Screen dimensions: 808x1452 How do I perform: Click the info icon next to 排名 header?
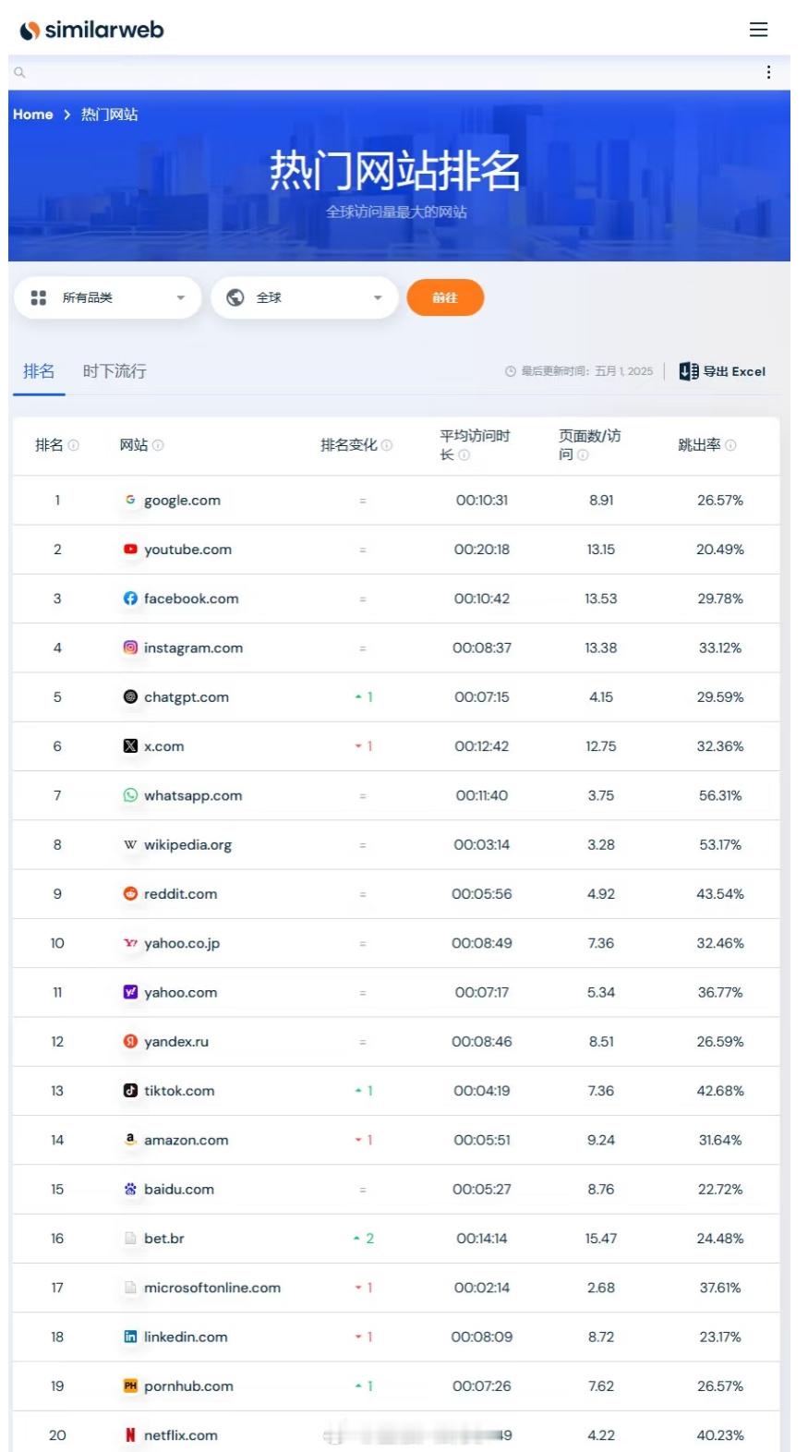(x=74, y=445)
